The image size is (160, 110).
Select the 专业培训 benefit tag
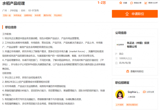(x=58, y=15)
